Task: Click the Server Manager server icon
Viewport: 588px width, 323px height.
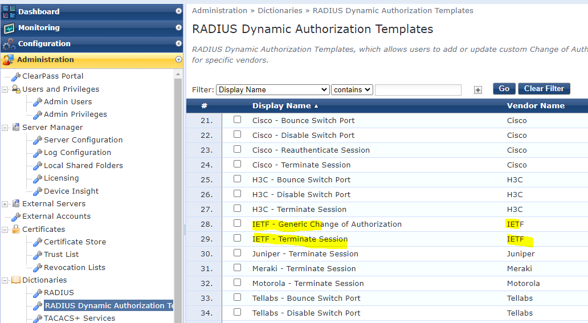Action: pyautogui.click(x=16, y=127)
